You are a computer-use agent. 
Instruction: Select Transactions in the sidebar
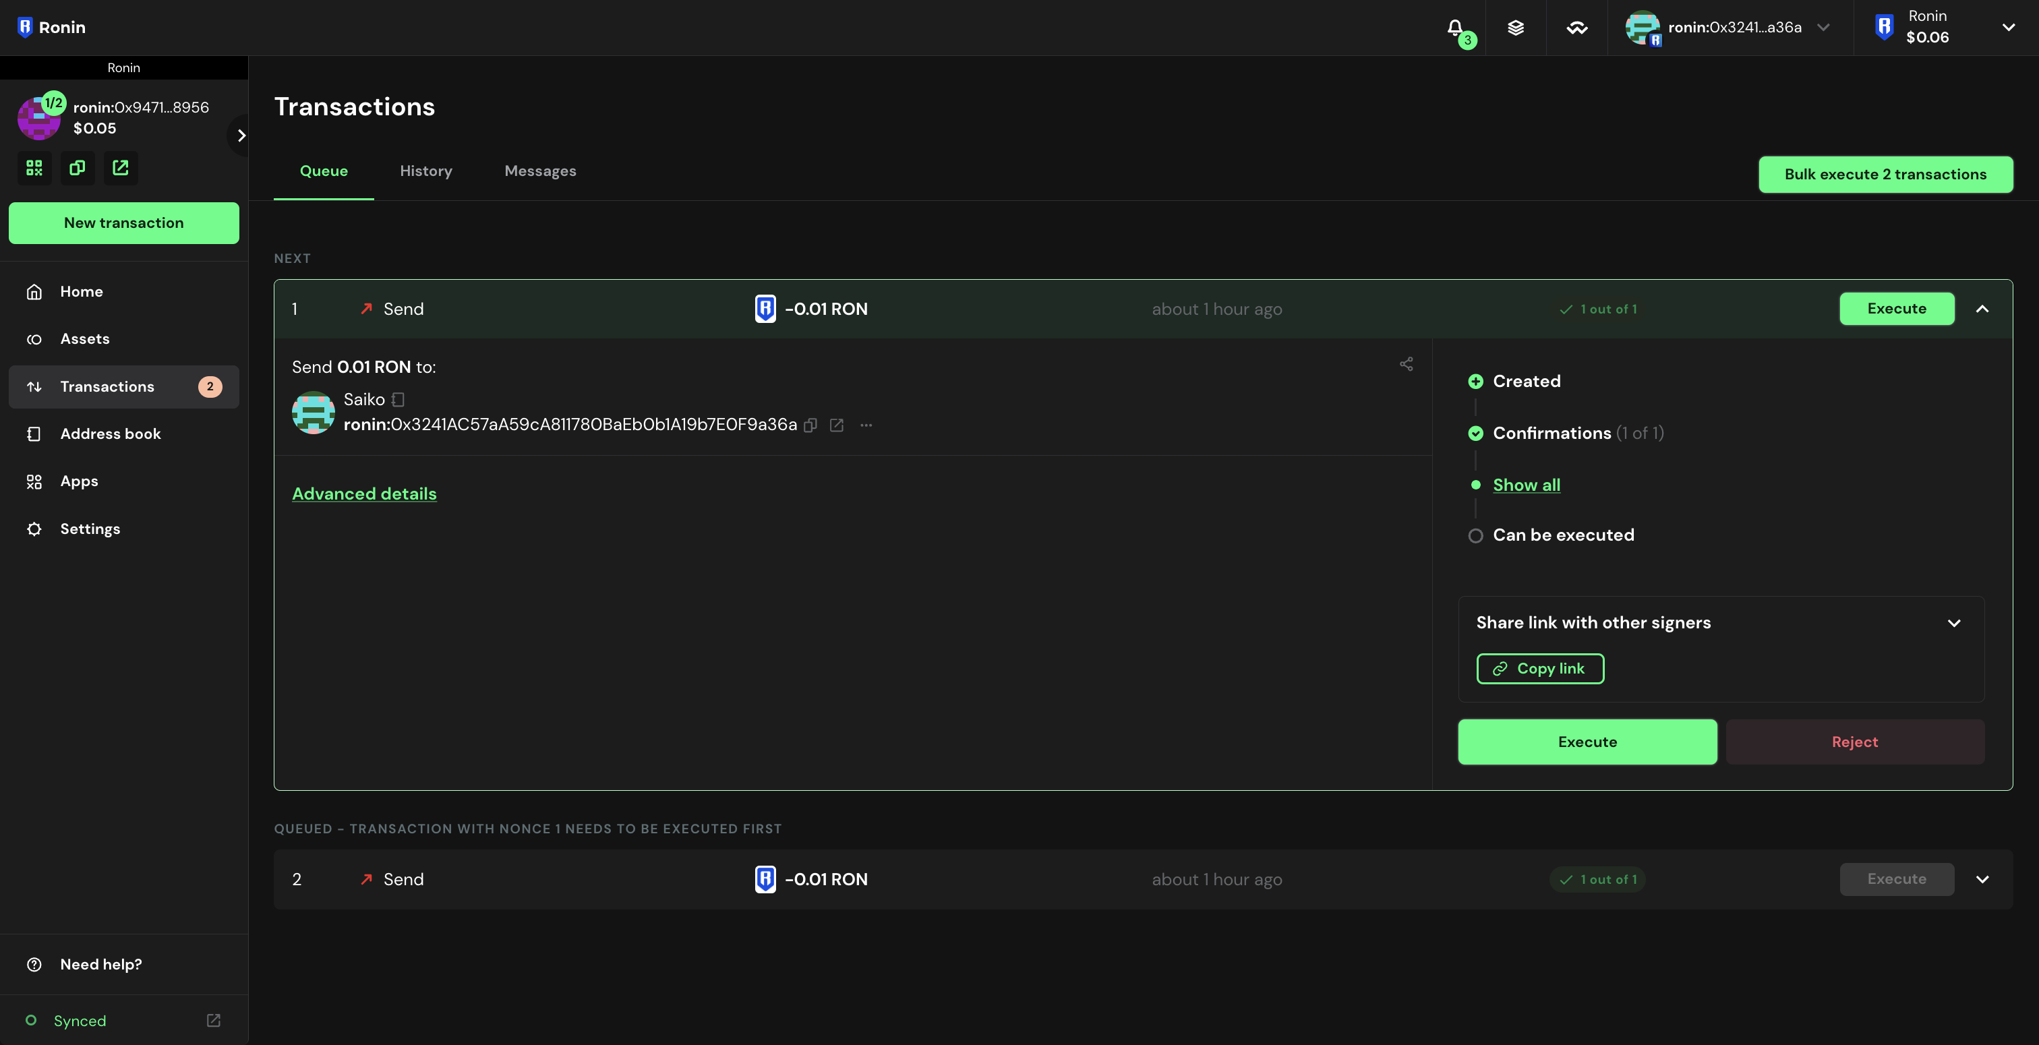coord(123,386)
